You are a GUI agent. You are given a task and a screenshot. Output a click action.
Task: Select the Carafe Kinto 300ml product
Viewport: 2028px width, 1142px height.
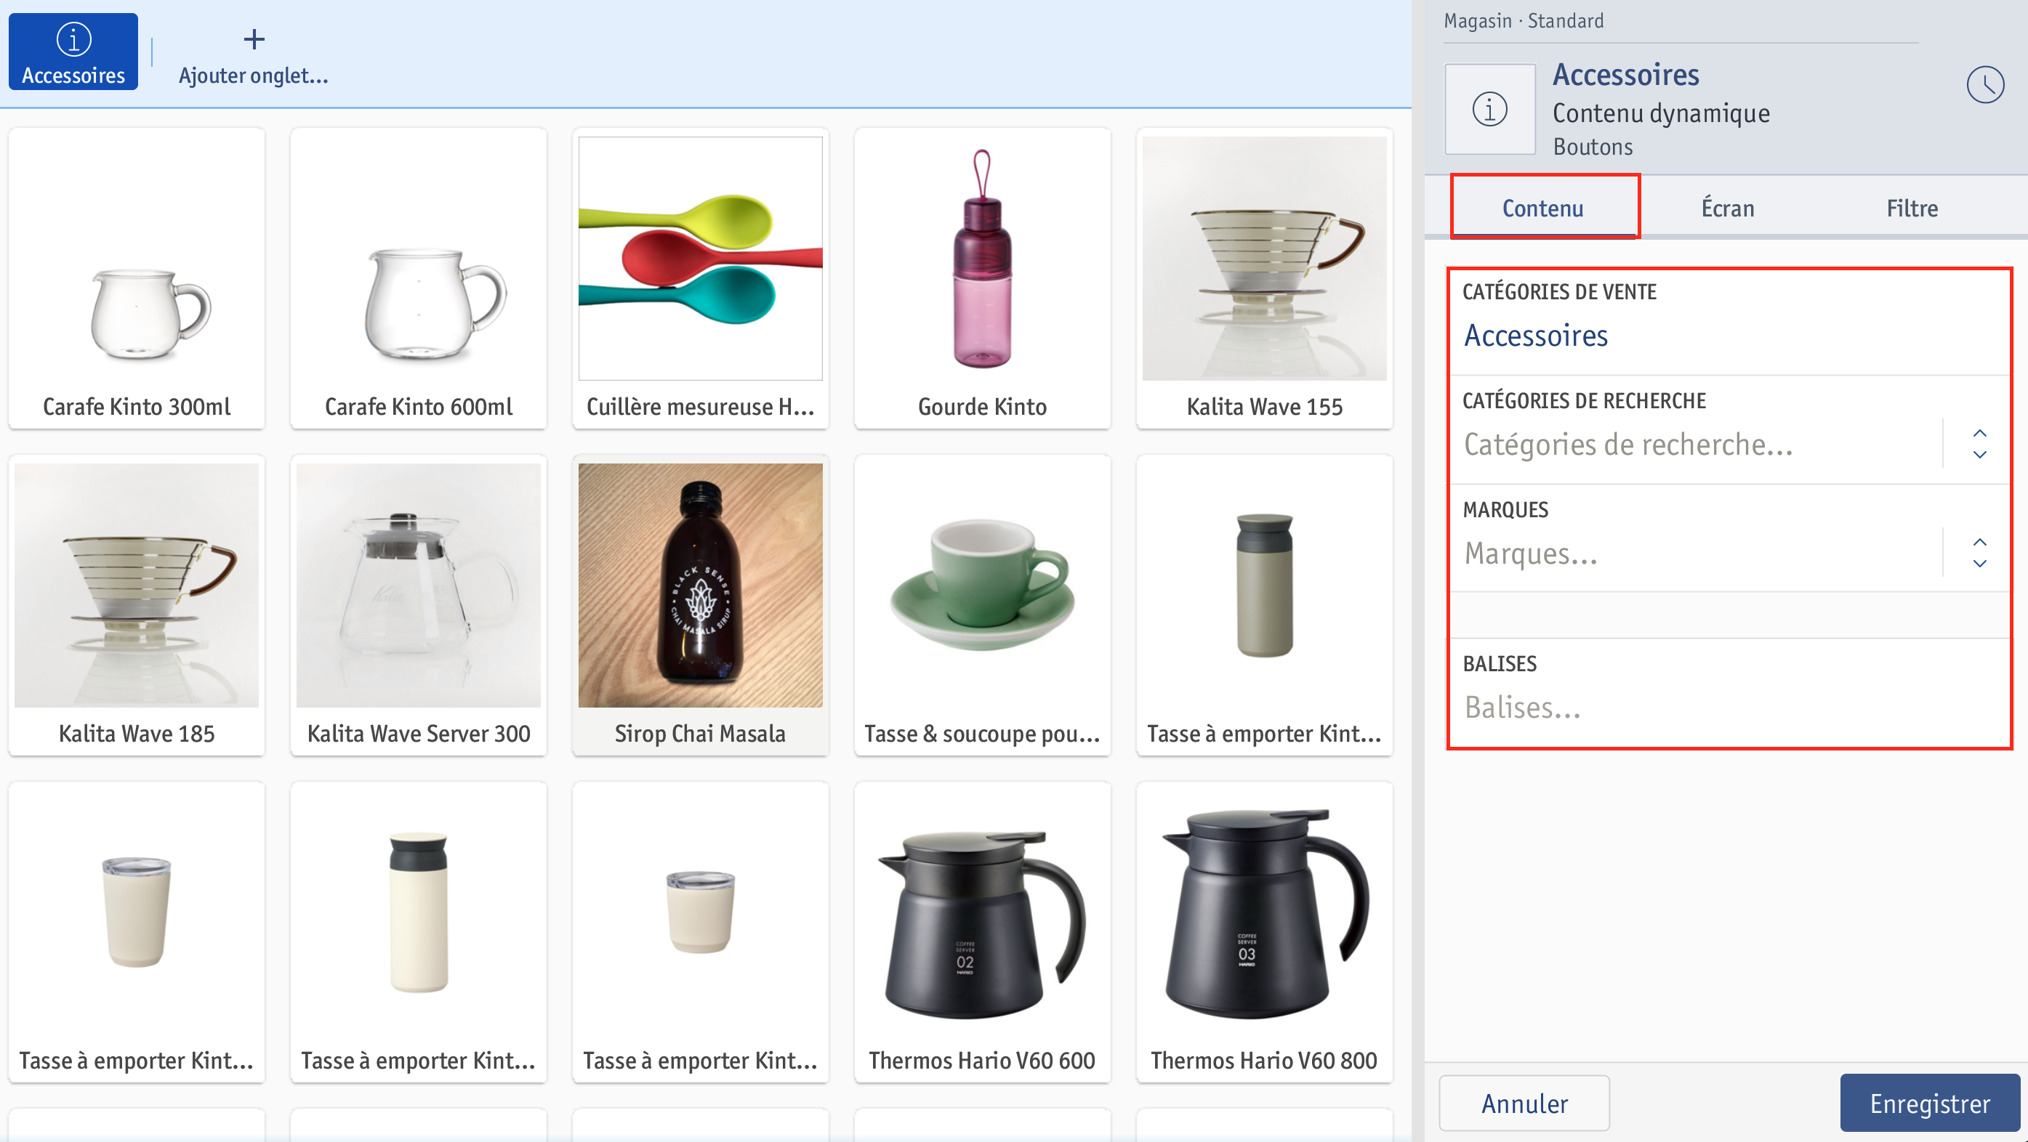click(137, 279)
